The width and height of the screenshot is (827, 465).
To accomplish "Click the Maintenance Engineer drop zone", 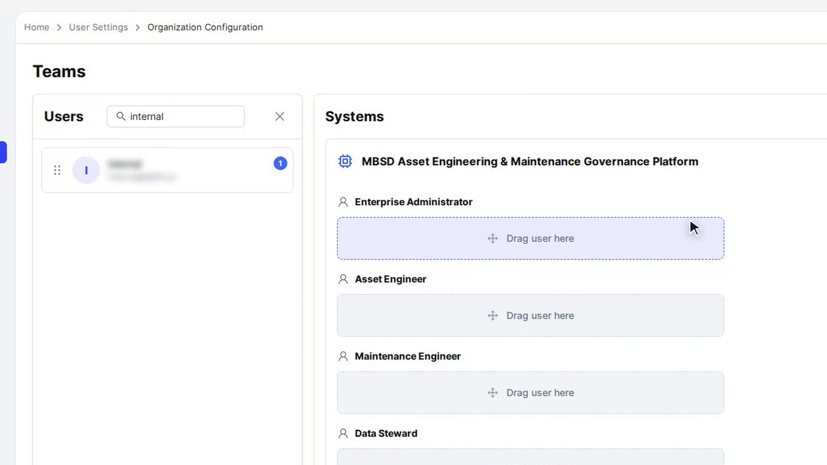I will tap(530, 393).
